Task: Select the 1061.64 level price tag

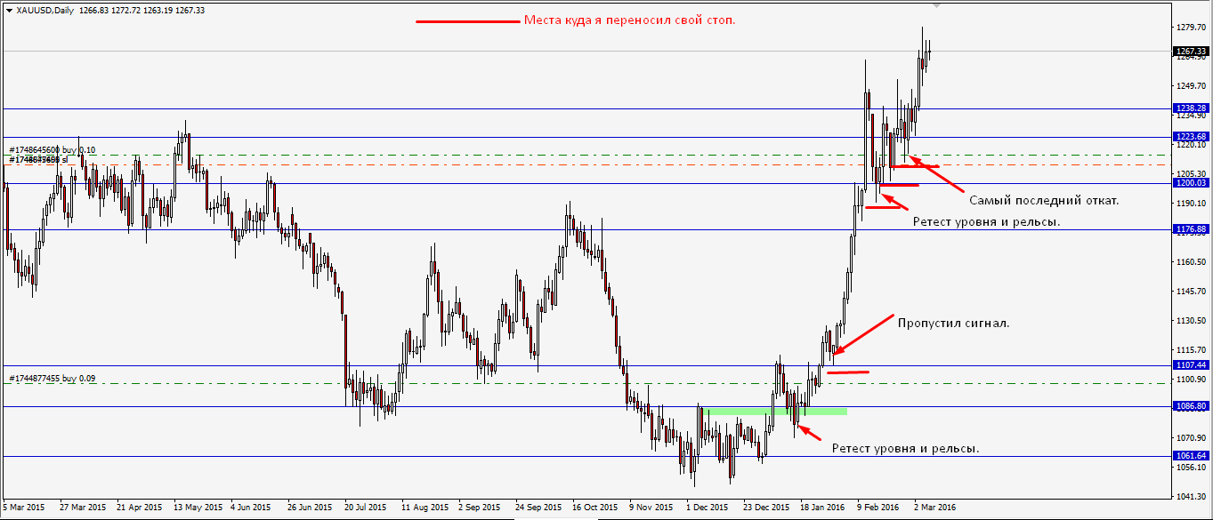Action: [1190, 456]
